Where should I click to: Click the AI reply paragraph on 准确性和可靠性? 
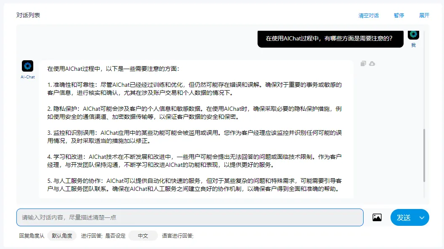pos(194,88)
